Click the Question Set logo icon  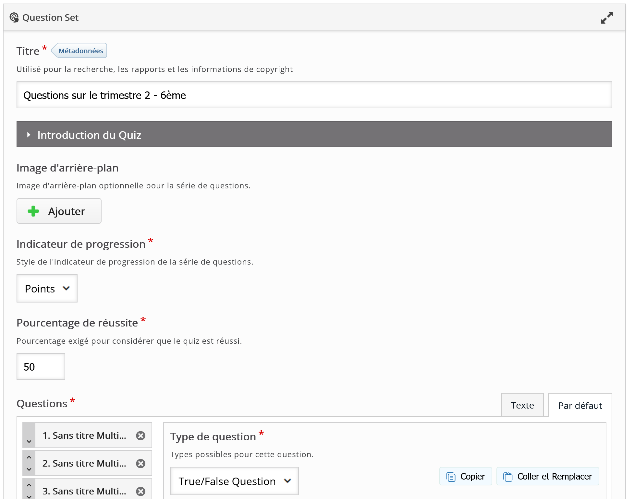pyautogui.click(x=14, y=18)
